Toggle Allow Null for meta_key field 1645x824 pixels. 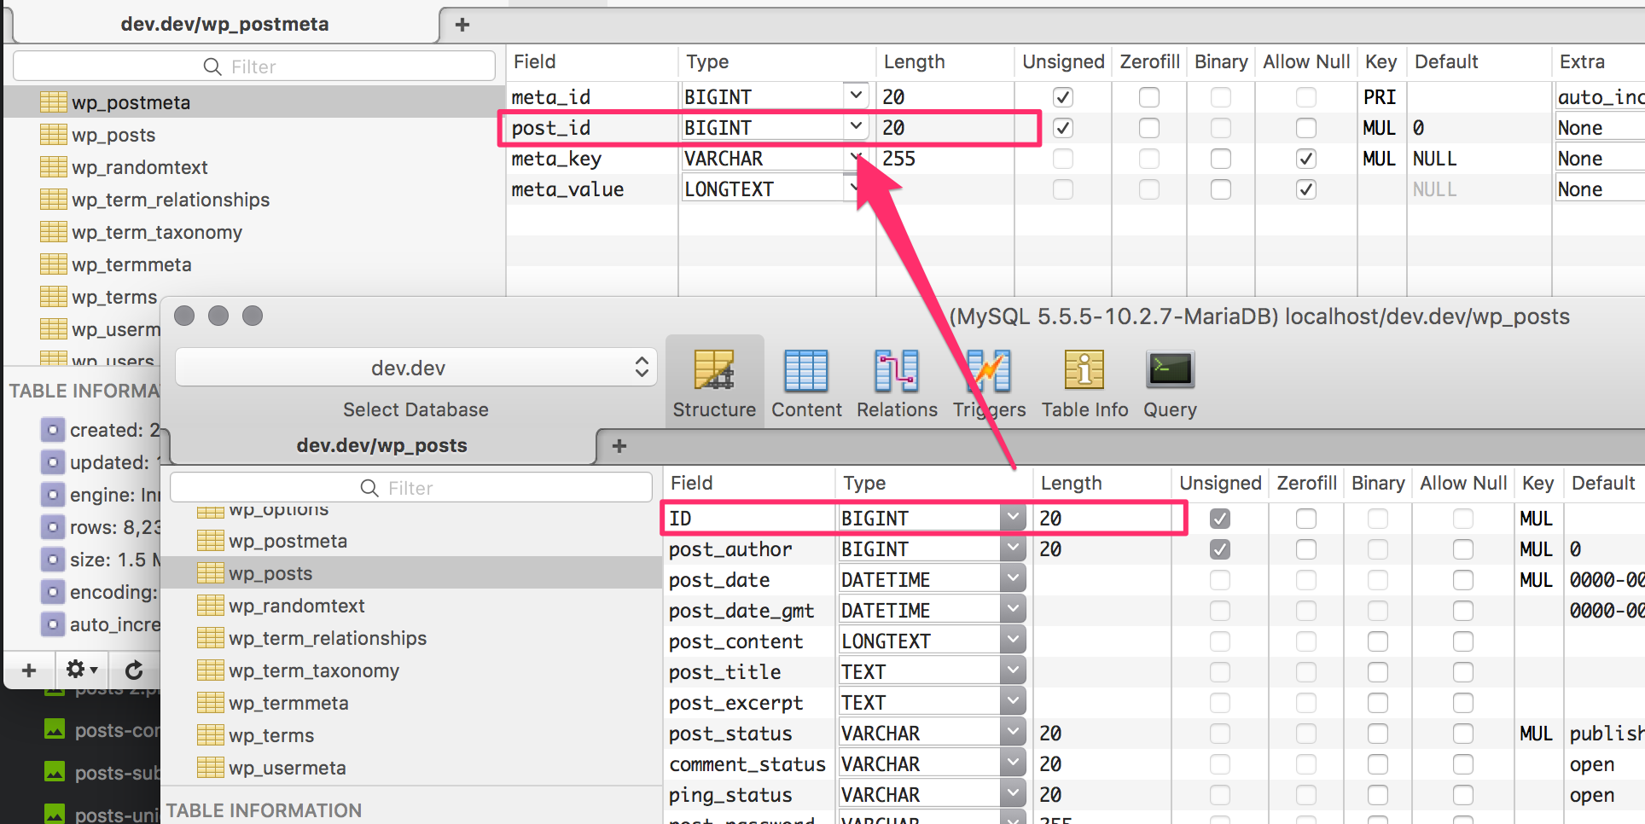(1305, 159)
